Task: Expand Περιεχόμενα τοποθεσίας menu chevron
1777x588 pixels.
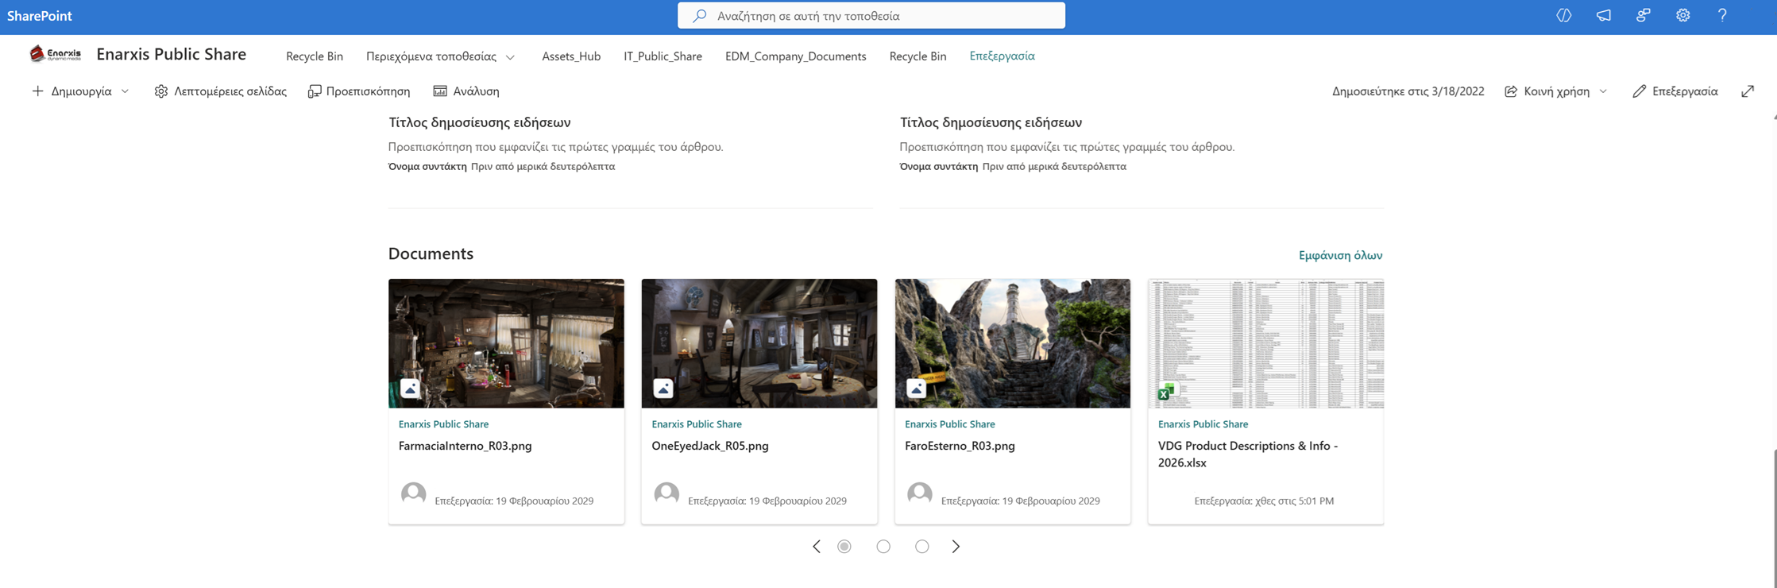Action: click(511, 57)
